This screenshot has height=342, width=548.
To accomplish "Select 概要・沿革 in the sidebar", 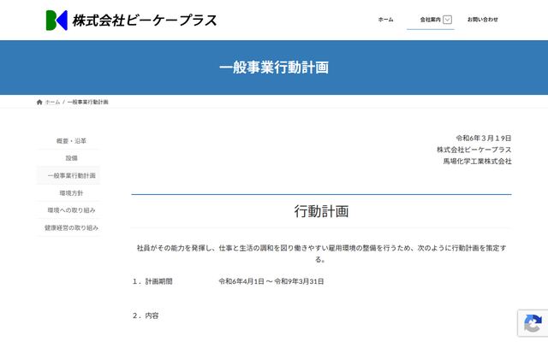I will point(71,141).
